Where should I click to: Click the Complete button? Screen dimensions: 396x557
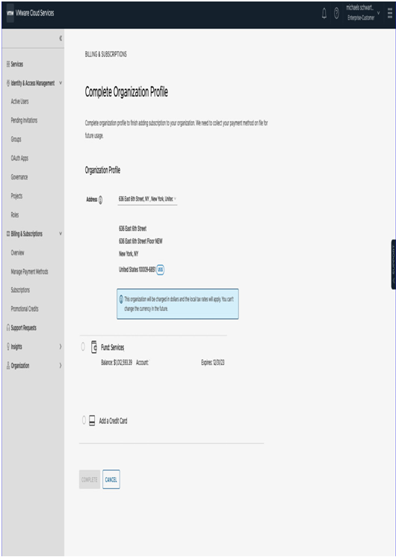[x=90, y=479]
